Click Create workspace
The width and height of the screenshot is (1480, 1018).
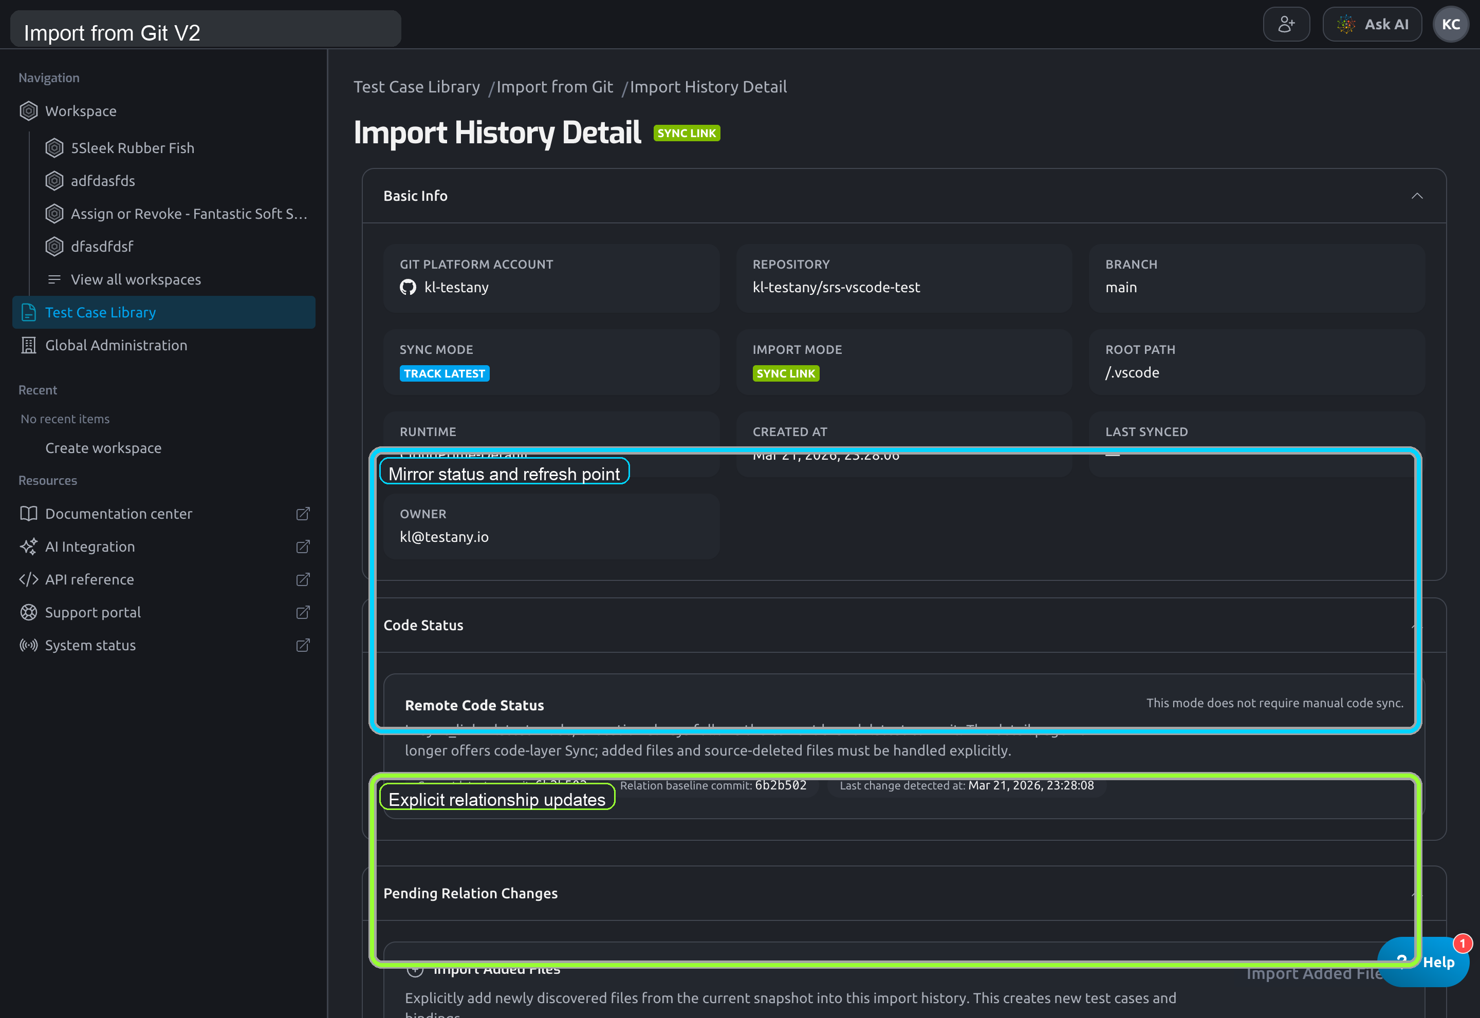tap(103, 448)
